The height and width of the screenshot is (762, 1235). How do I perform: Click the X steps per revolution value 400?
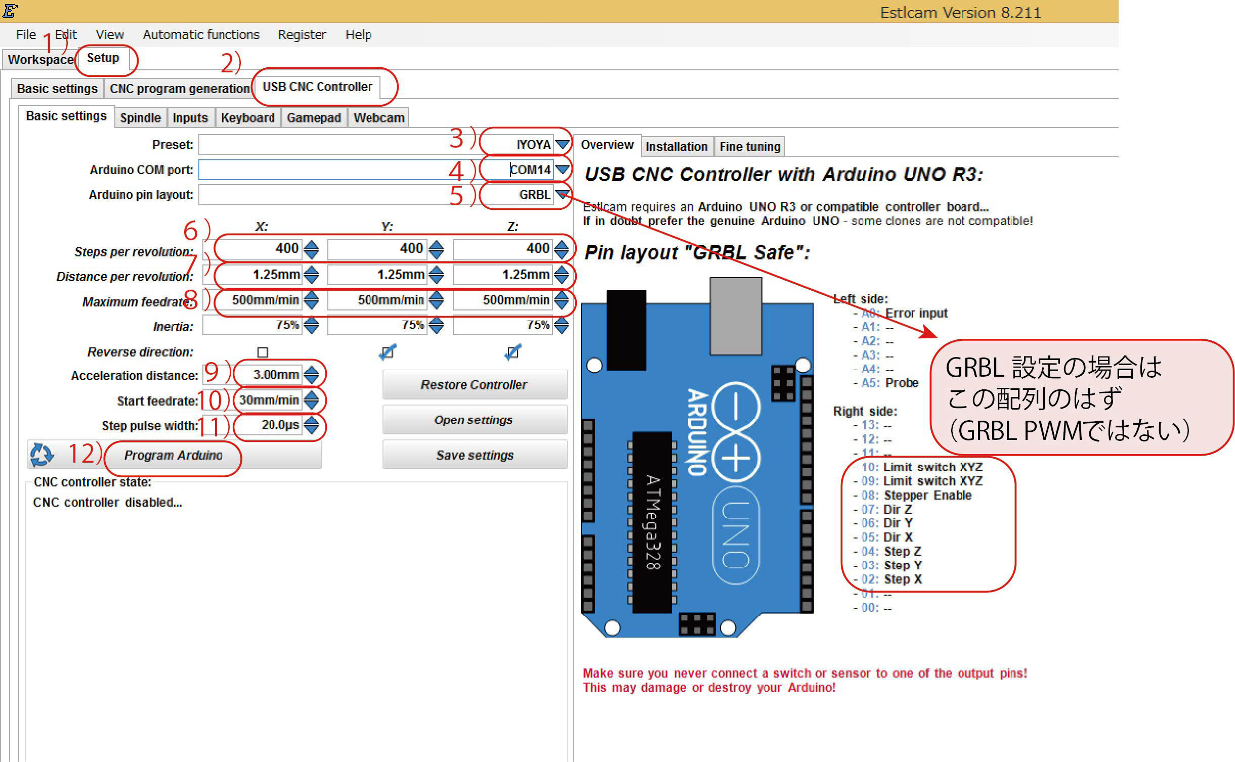pos(253,249)
